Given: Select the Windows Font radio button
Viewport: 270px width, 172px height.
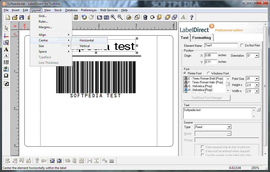Looking at the screenshot, I should click(208, 73).
